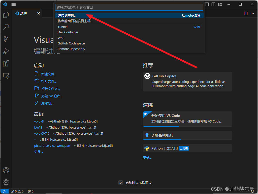Click the lightbulb icon on 了解基础知识
The image size is (258, 194).
[147, 135]
